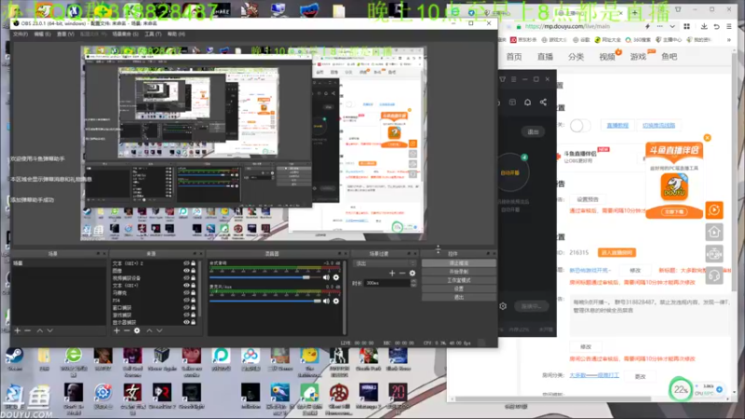Expand bookmarks bar overflow chevron
745x419 pixels.
tap(729, 40)
